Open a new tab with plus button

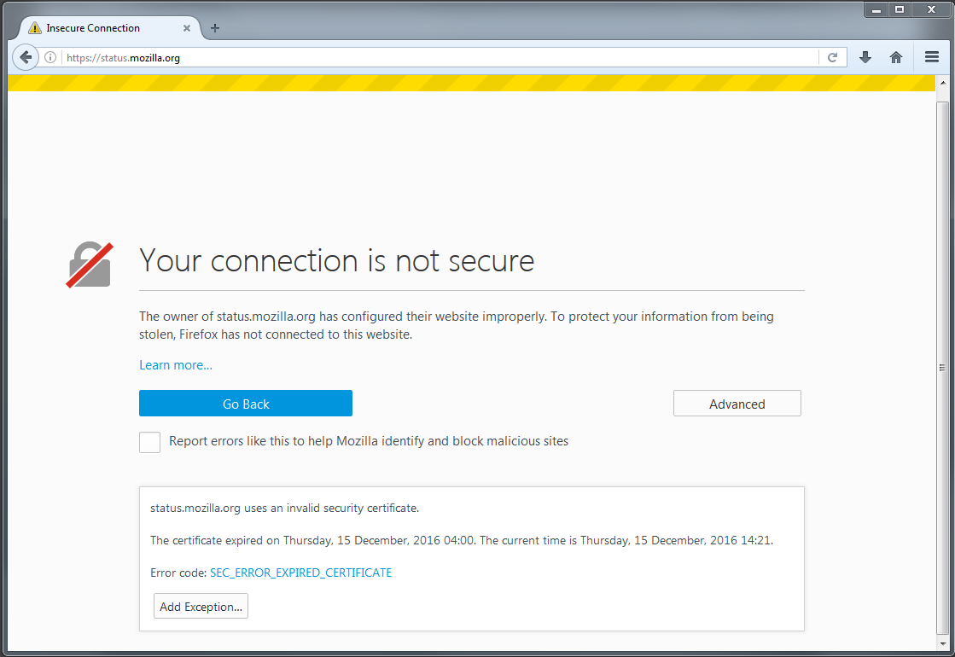[215, 28]
